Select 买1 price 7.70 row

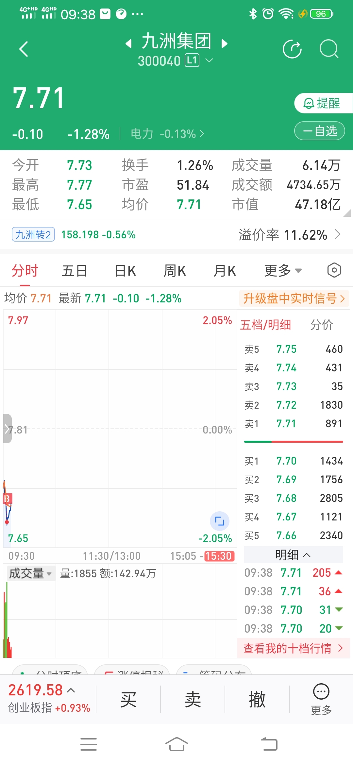pos(293,461)
